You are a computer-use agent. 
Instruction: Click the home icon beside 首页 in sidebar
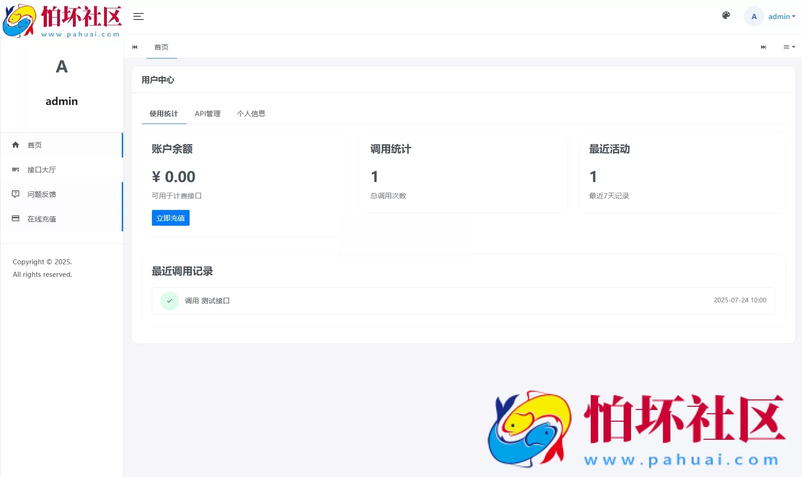(x=15, y=145)
